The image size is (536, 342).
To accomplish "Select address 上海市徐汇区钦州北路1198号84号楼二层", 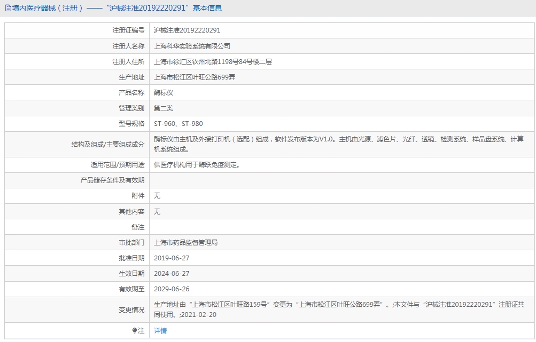I will click(213, 62).
